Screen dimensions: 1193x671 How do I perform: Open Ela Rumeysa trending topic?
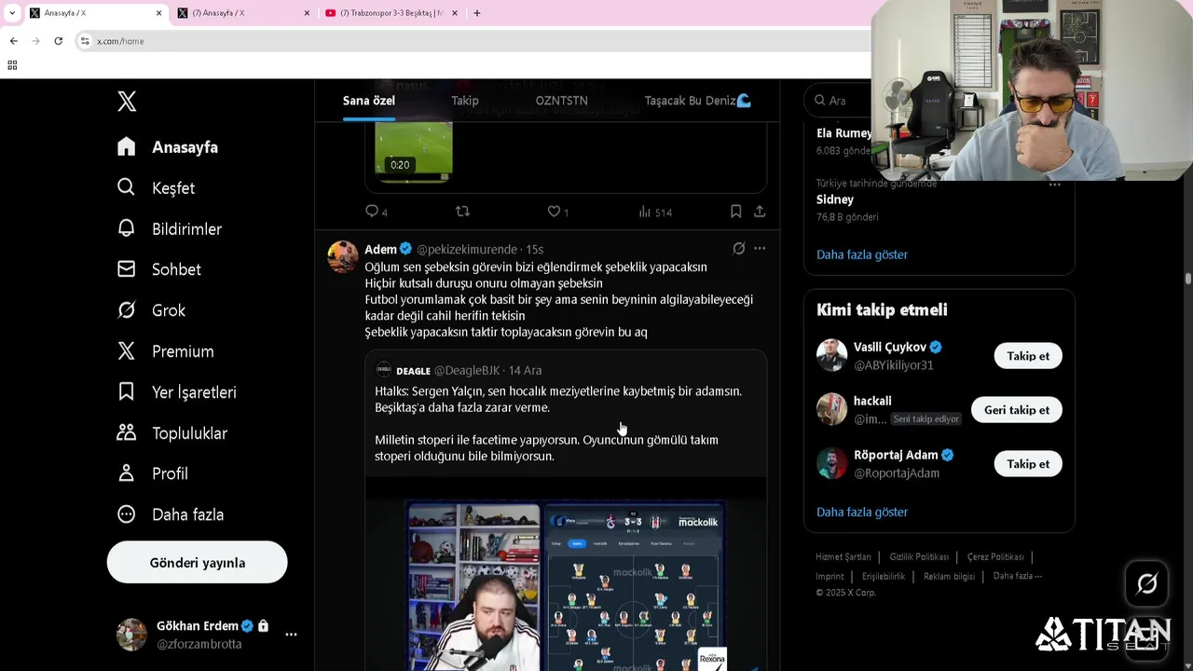843,133
